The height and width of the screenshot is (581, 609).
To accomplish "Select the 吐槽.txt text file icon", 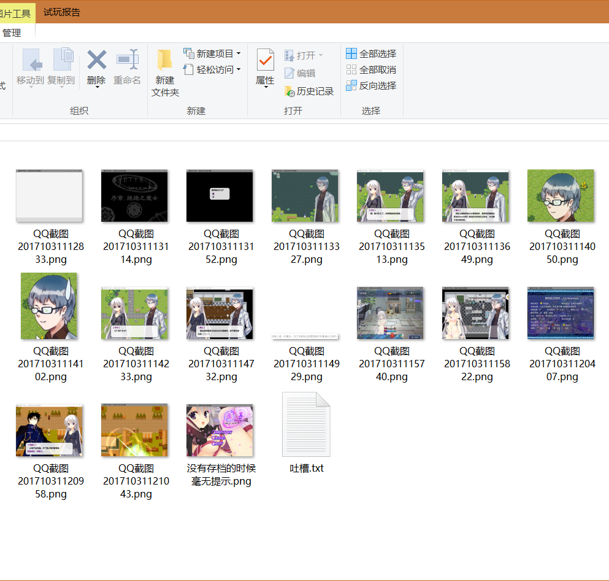I will pyautogui.click(x=306, y=424).
